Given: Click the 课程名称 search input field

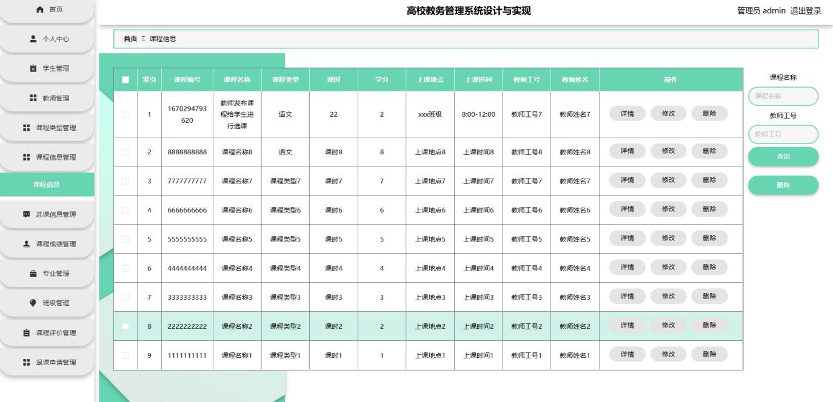Looking at the screenshot, I should click(x=783, y=96).
